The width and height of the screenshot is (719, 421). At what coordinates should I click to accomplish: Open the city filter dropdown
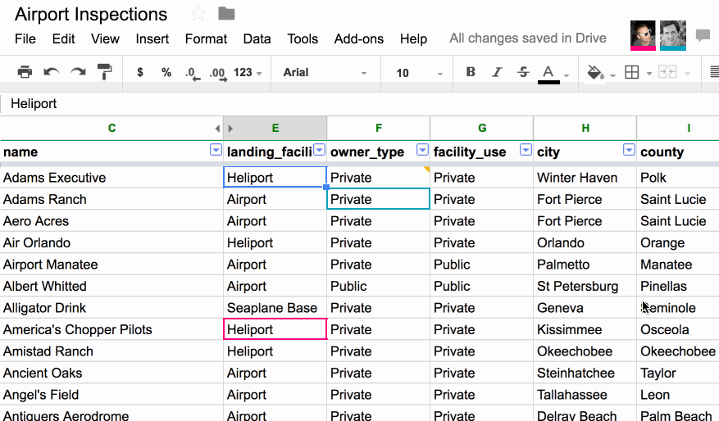point(629,150)
